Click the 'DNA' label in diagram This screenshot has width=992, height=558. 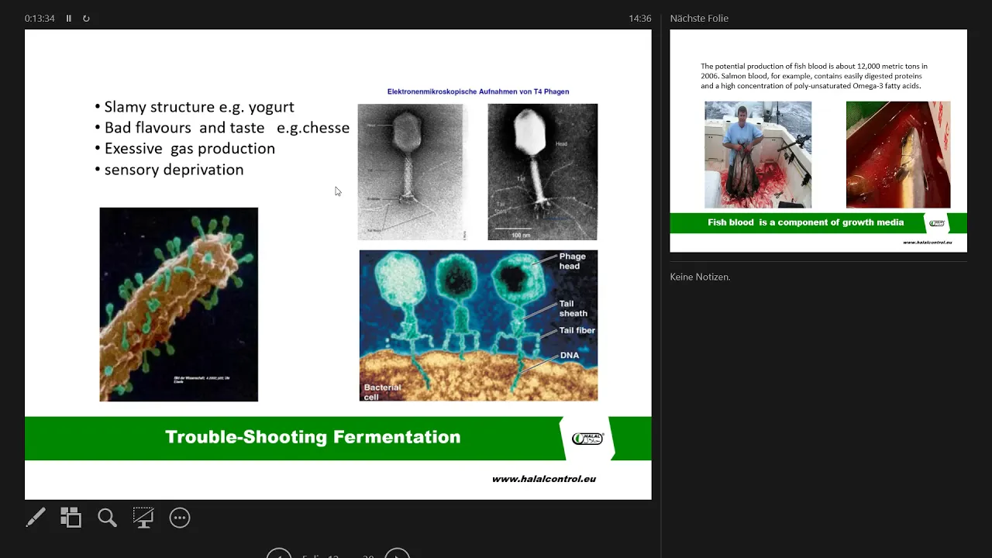570,356
